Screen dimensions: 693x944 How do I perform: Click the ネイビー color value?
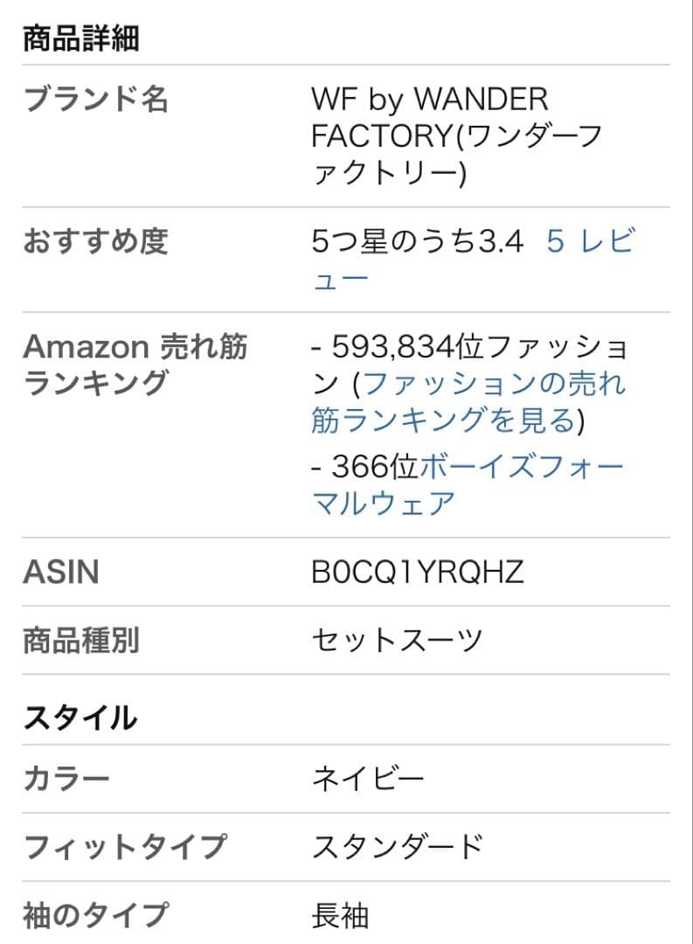tap(368, 778)
